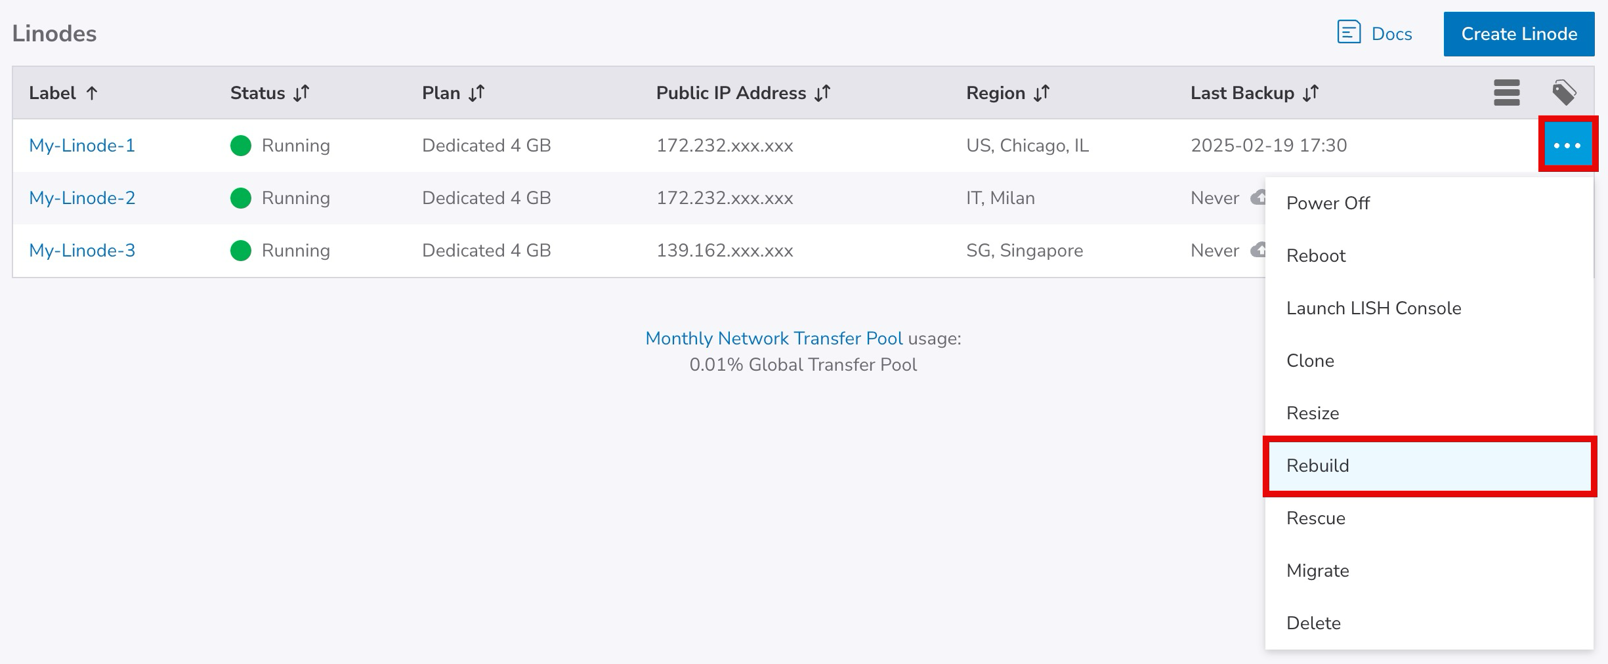Select Power Off from the menu
The width and height of the screenshot is (1608, 664).
tap(1328, 203)
